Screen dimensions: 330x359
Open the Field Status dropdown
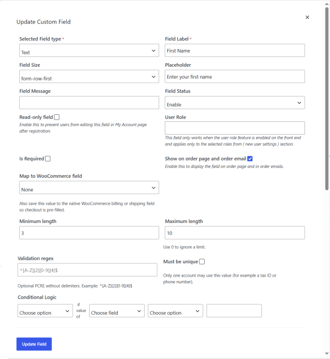point(235,103)
